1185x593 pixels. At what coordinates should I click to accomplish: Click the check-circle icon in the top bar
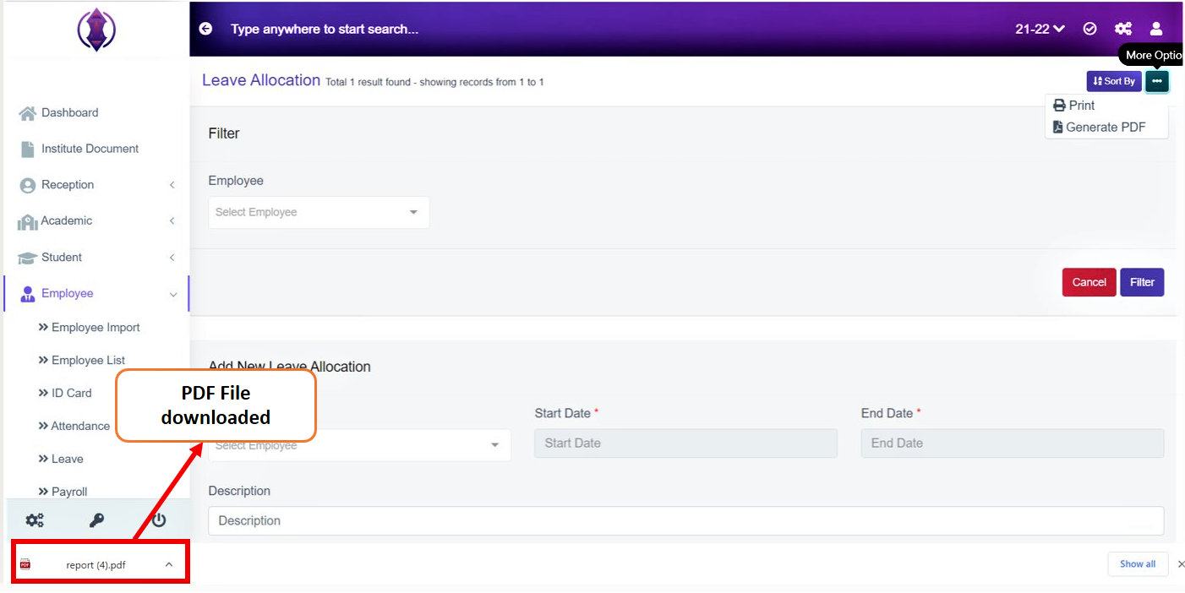point(1090,29)
